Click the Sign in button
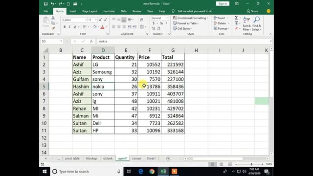The image size is (313, 176). [223, 3]
